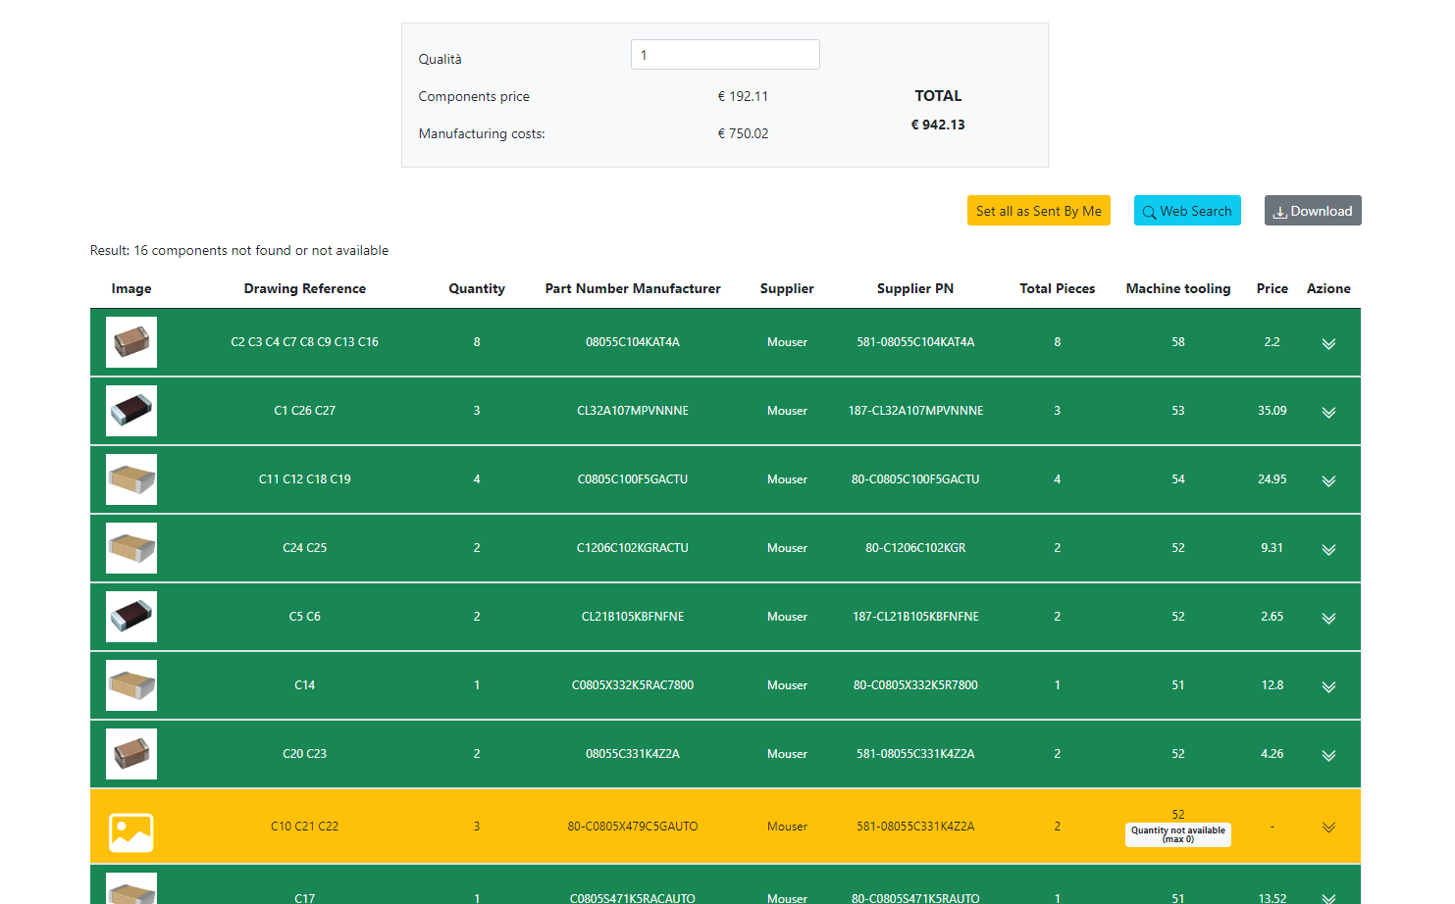Click part number C0805S471K5RACAUTO
The image size is (1455, 904).
633,898
